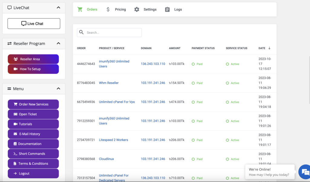310x182 pixels.
Task: Click the shopping cart Orders icon
Action: (80, 9)
